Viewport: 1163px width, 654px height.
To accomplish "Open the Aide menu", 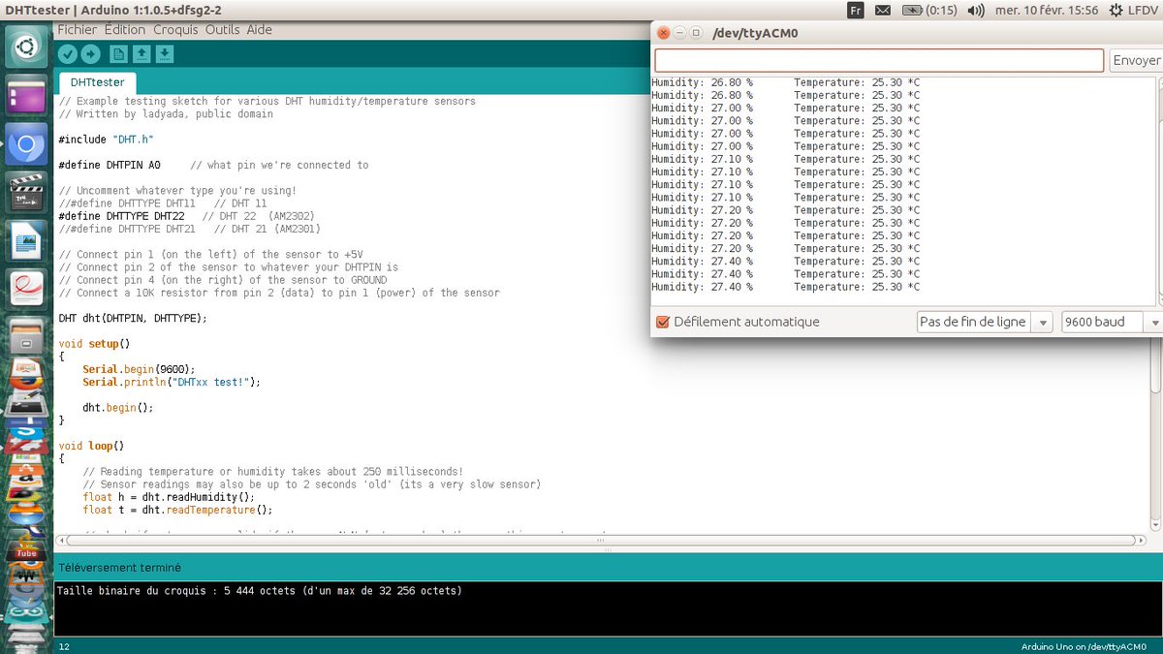I will (x=259, y=30).
